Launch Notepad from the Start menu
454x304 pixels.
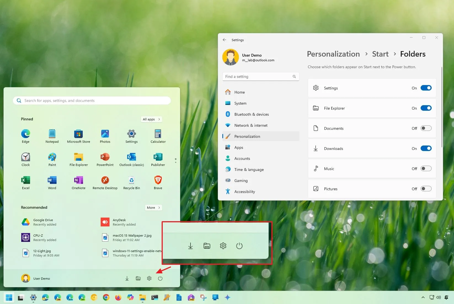coord(52,136)
